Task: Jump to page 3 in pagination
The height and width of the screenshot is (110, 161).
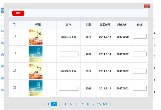Action: (x=60, y=104)
